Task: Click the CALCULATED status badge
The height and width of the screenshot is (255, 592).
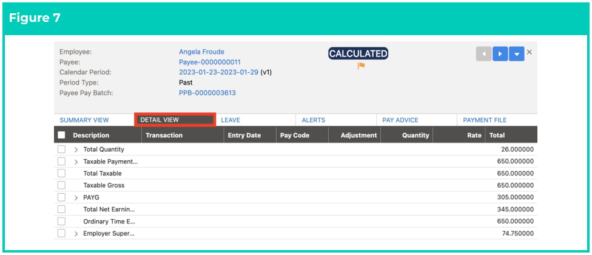Action: [x=358, y=53]
